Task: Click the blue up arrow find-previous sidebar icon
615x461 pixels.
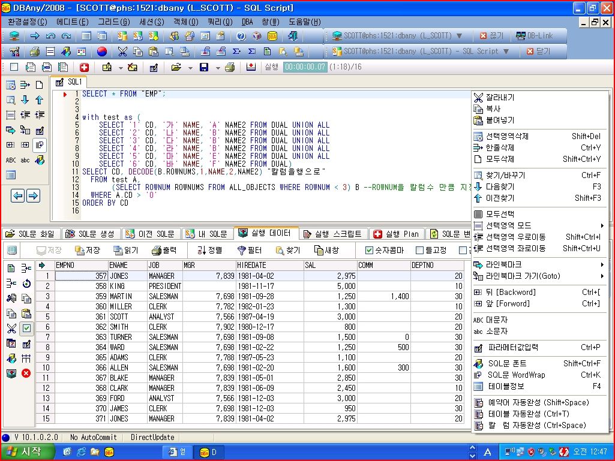Action: pyautogui.click(x=39, y=100)
